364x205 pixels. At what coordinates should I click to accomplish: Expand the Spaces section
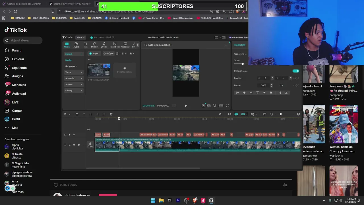coord(74,85)
